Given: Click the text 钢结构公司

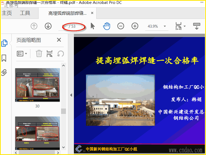Looking at the screenshot, I should [186, 118].
